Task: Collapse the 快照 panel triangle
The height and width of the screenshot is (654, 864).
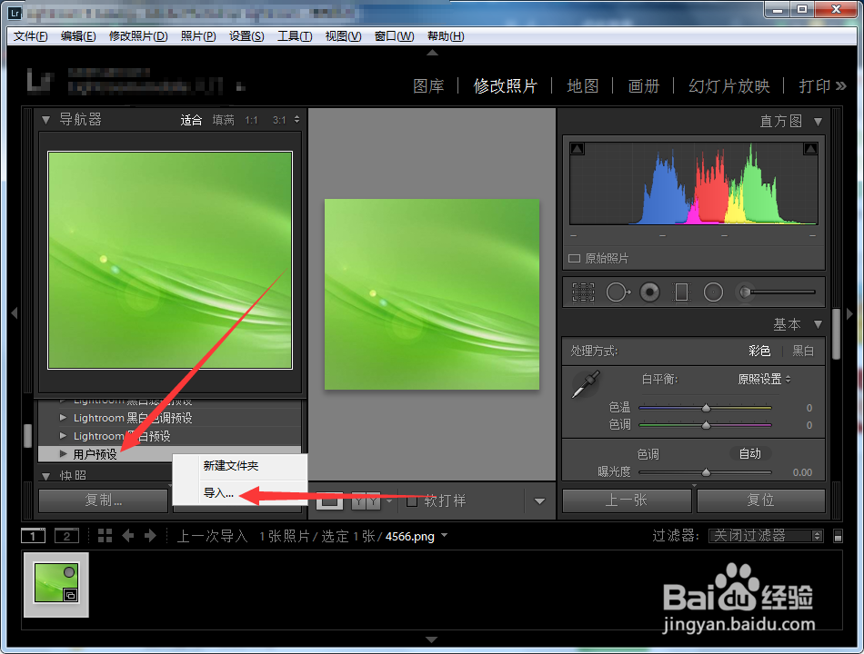Action: pos(45,476)
